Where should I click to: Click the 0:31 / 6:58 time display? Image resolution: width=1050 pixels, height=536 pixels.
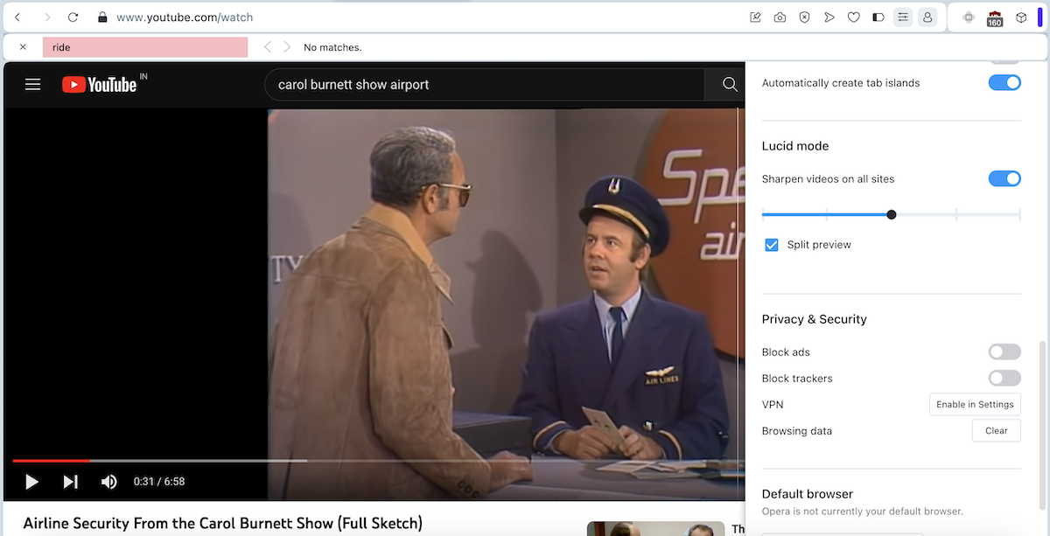[159, 482]
